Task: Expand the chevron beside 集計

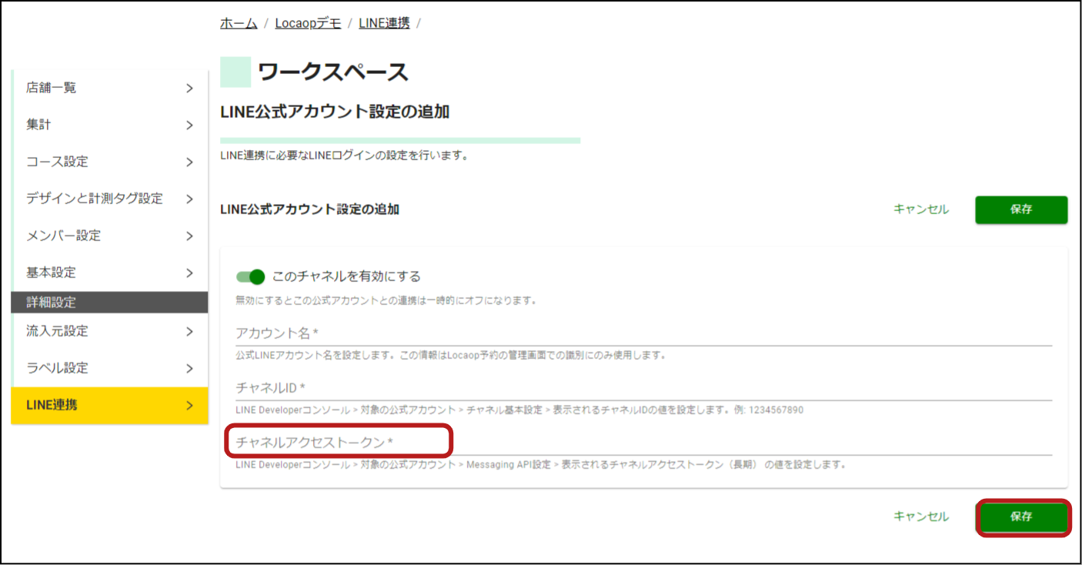Action: click(x=189, y=125)
